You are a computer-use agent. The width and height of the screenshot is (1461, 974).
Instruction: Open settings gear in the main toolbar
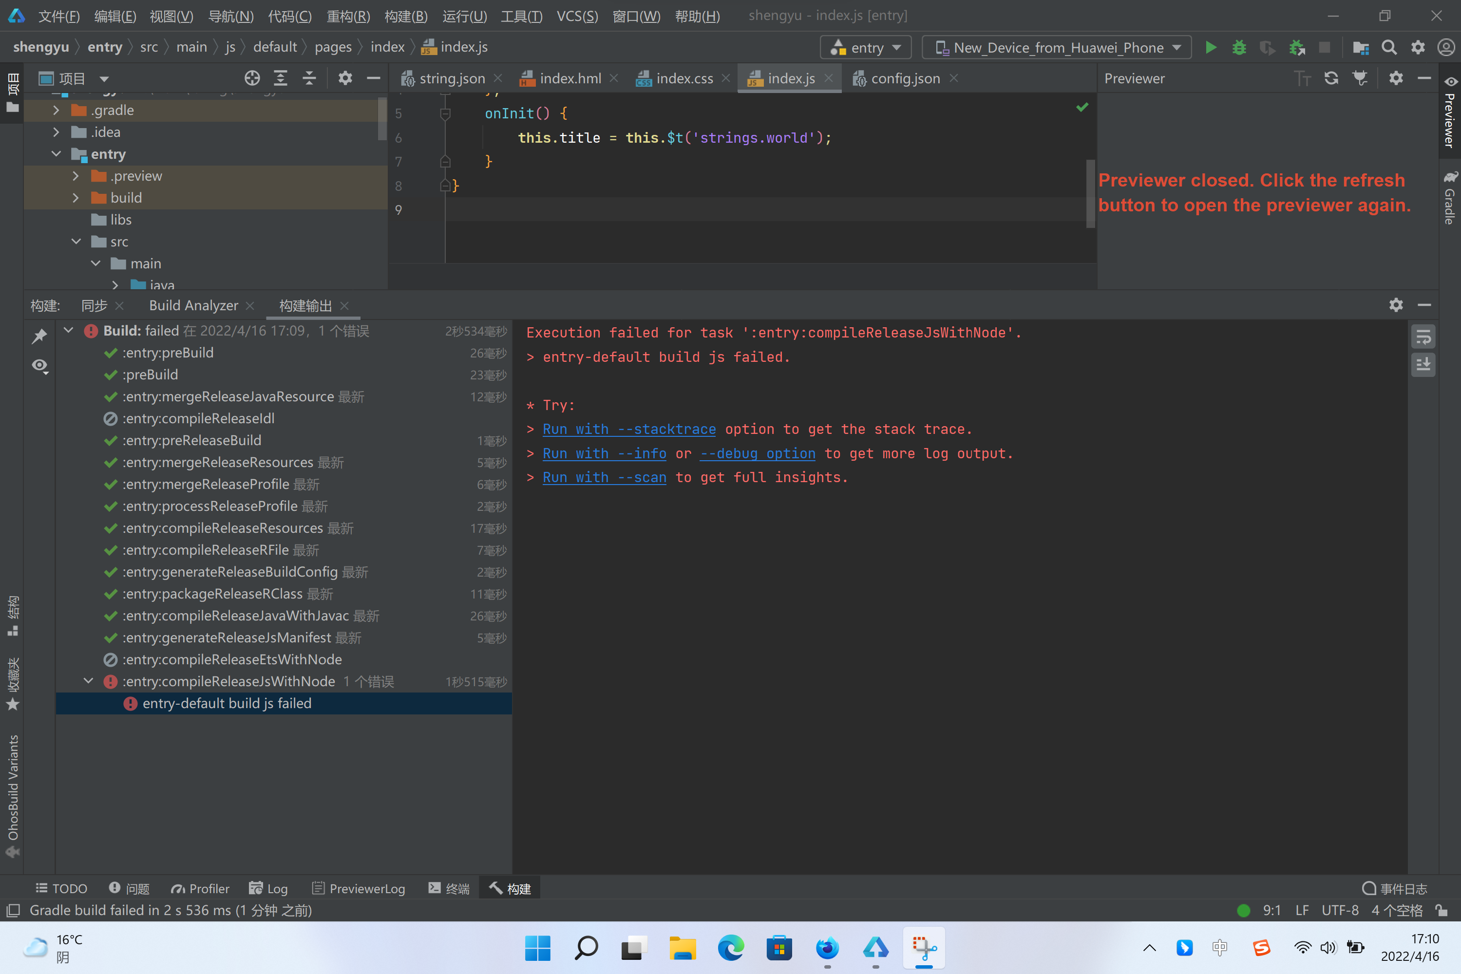pos(1418,47)
